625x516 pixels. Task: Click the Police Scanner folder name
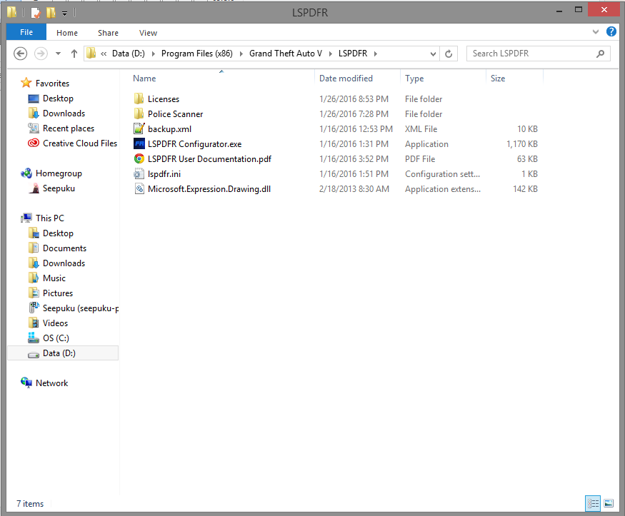click(176, 114)
